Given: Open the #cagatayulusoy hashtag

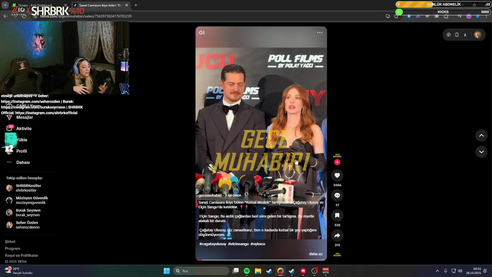Looking at the screenshot, I should click(213, 244).
